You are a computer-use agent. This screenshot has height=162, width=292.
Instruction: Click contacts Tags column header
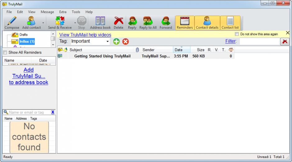pos(34,118)
